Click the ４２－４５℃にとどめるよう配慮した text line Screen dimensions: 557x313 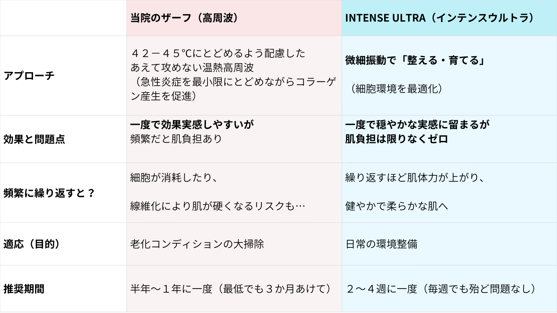tap(218, 53)
